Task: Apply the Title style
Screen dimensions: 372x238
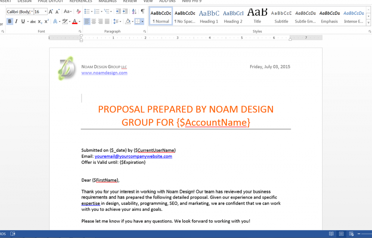Action: 257,16
